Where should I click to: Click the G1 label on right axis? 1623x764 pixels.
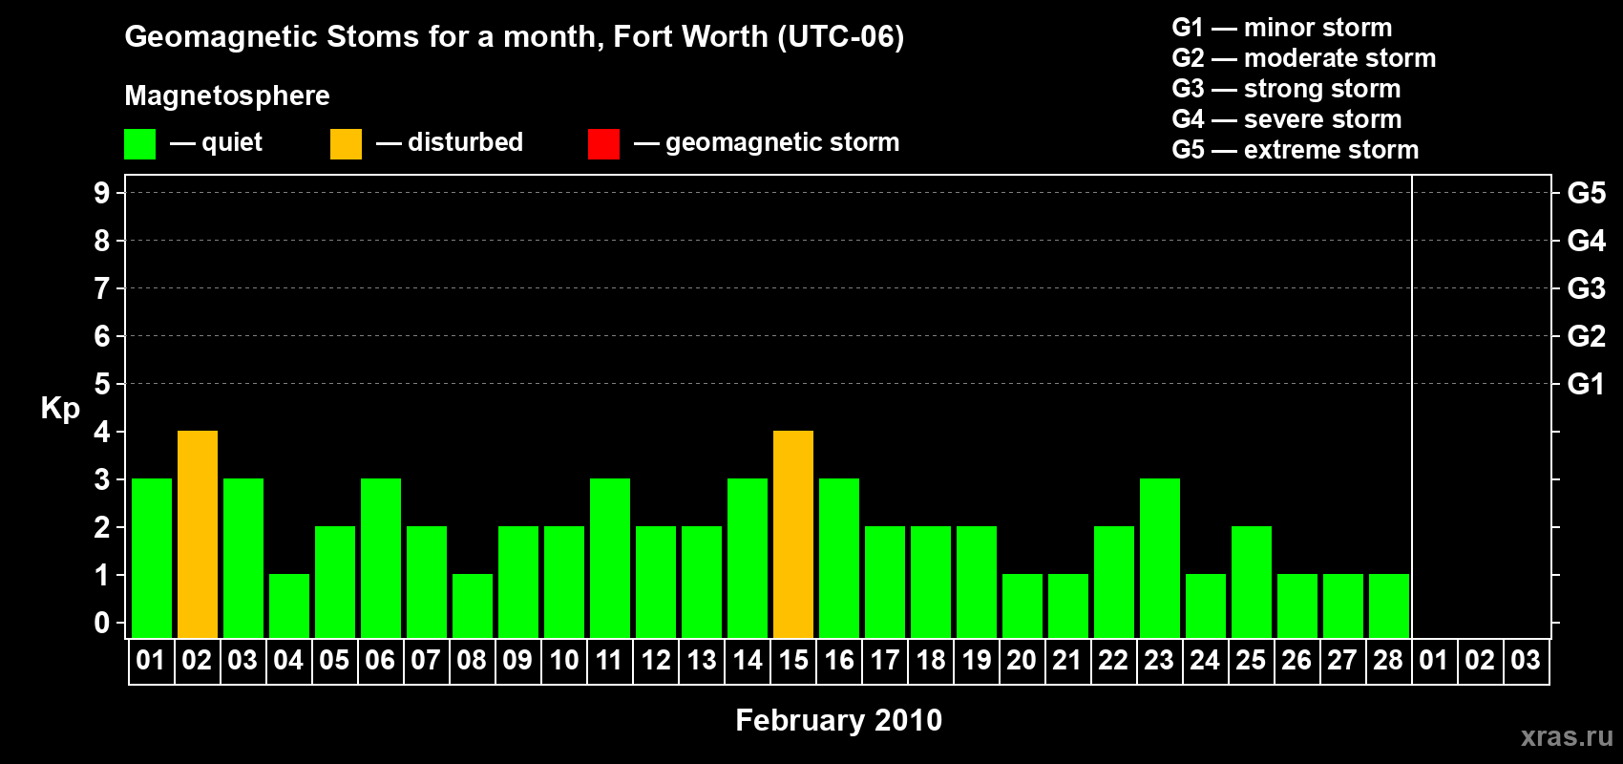click(1587, 384)
